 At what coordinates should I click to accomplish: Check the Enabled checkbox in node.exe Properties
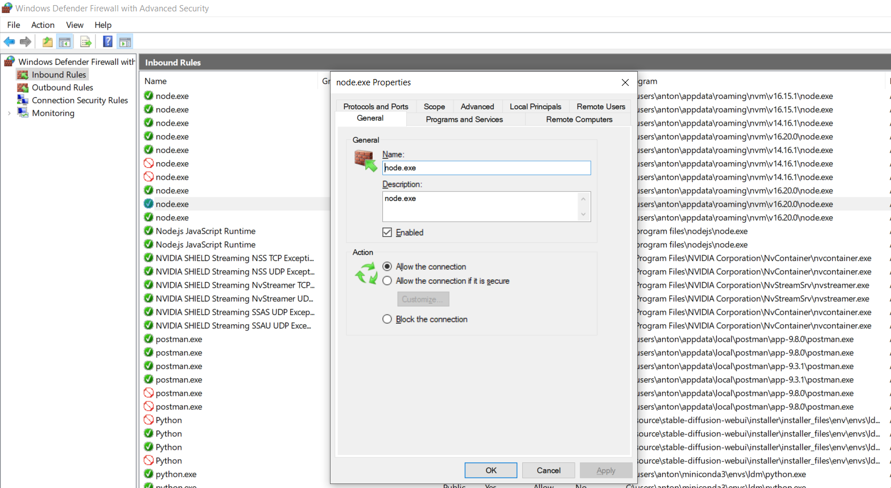point(387,232)
